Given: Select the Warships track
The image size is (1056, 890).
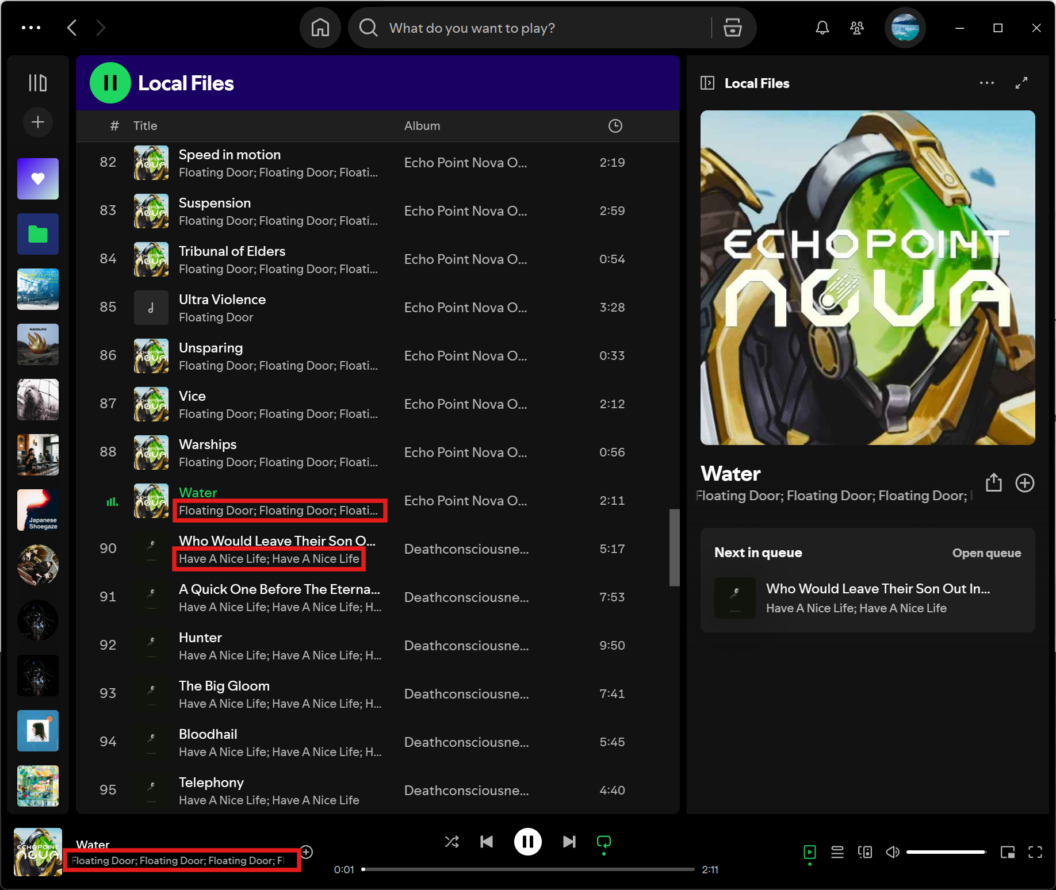Looking at the screenshot, I should pos(377,452).
